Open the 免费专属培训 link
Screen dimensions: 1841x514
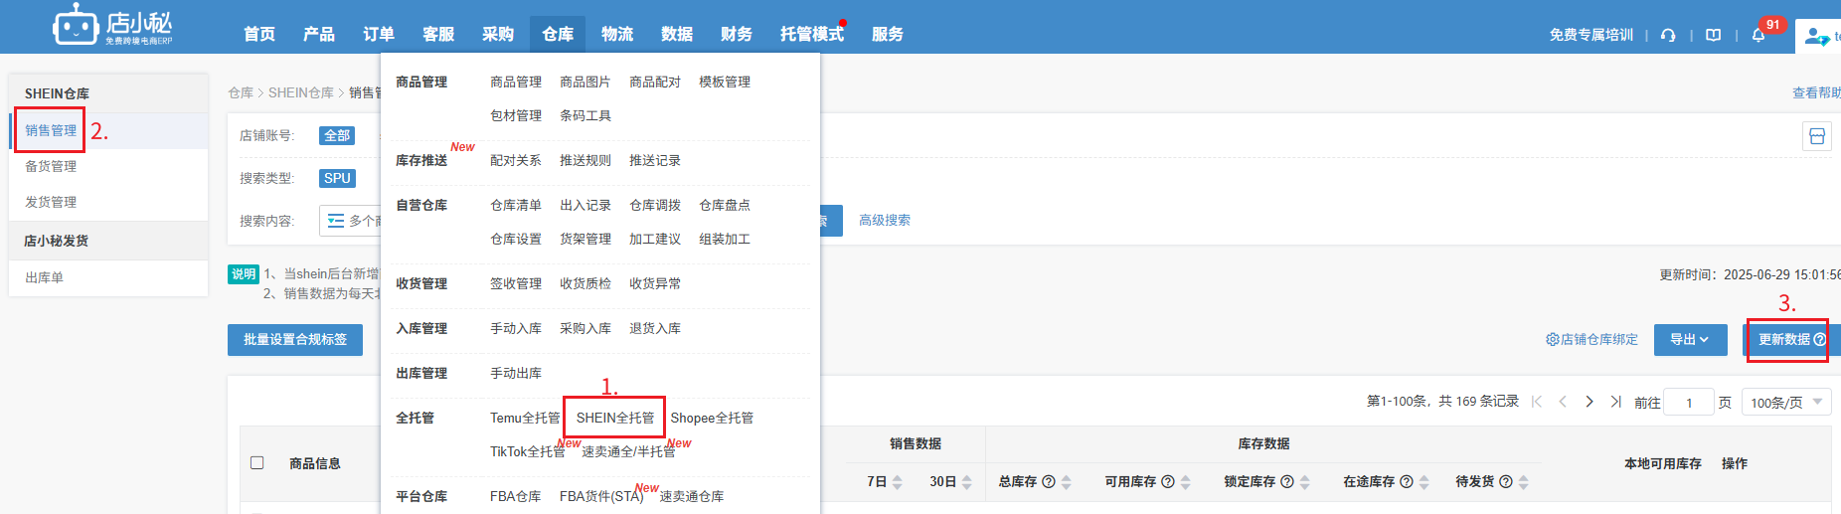click(x=1591, y=35)
